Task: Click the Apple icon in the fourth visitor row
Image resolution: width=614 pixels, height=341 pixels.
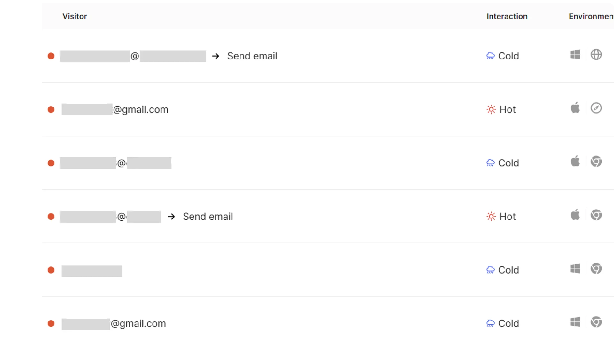Action: click(x=575, y=215)
